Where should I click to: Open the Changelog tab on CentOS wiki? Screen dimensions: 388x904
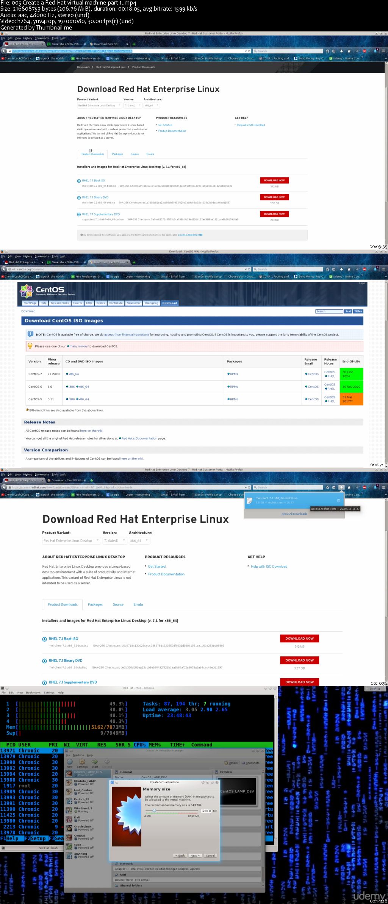coord(151,303)
